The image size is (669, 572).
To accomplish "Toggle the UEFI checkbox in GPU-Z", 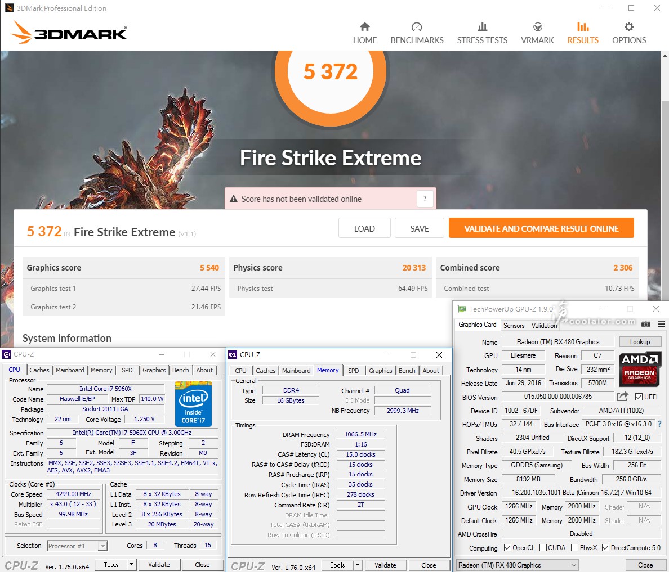I will click(639, 397).
